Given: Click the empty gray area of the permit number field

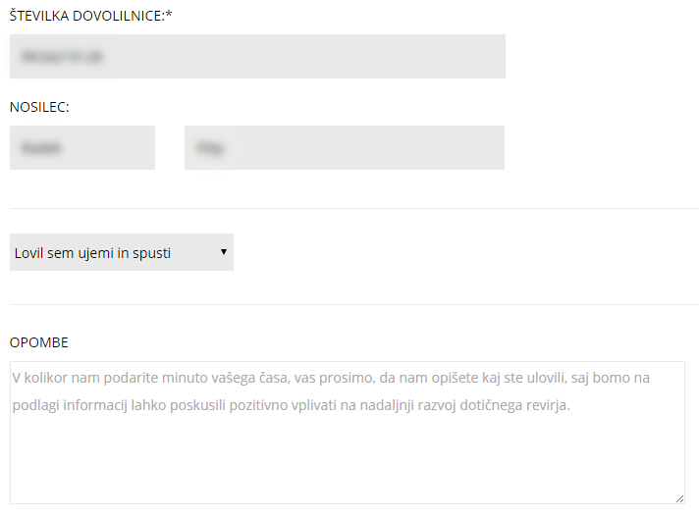Looking at the screenshot, I should tap(307, 57).
